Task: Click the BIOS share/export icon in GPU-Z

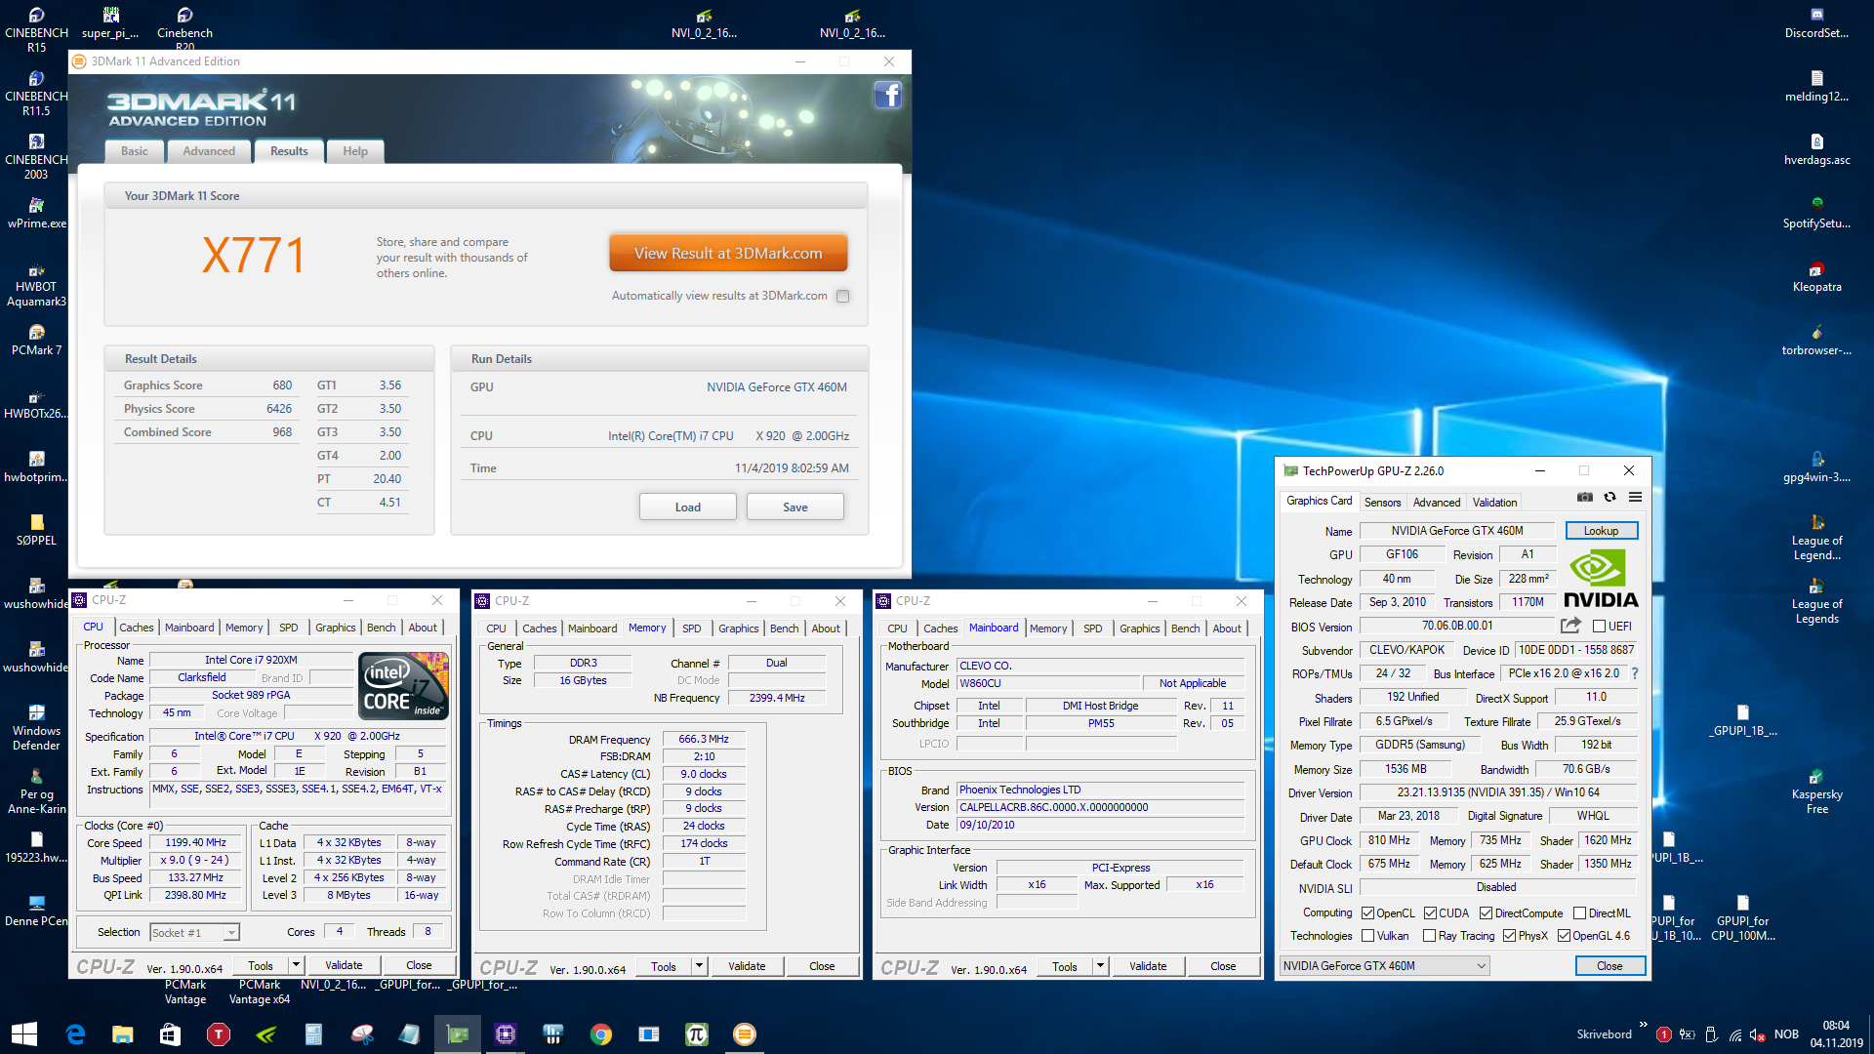Action: click(x=1570, y=626)
